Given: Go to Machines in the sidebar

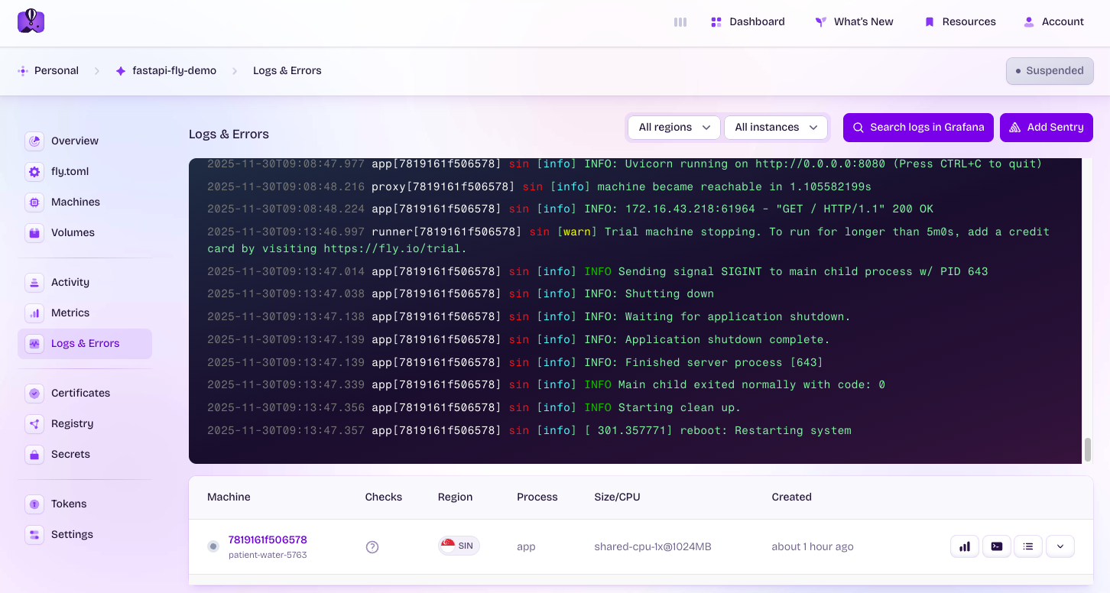Looking at the screenshot, I should [x=75, y=202].
